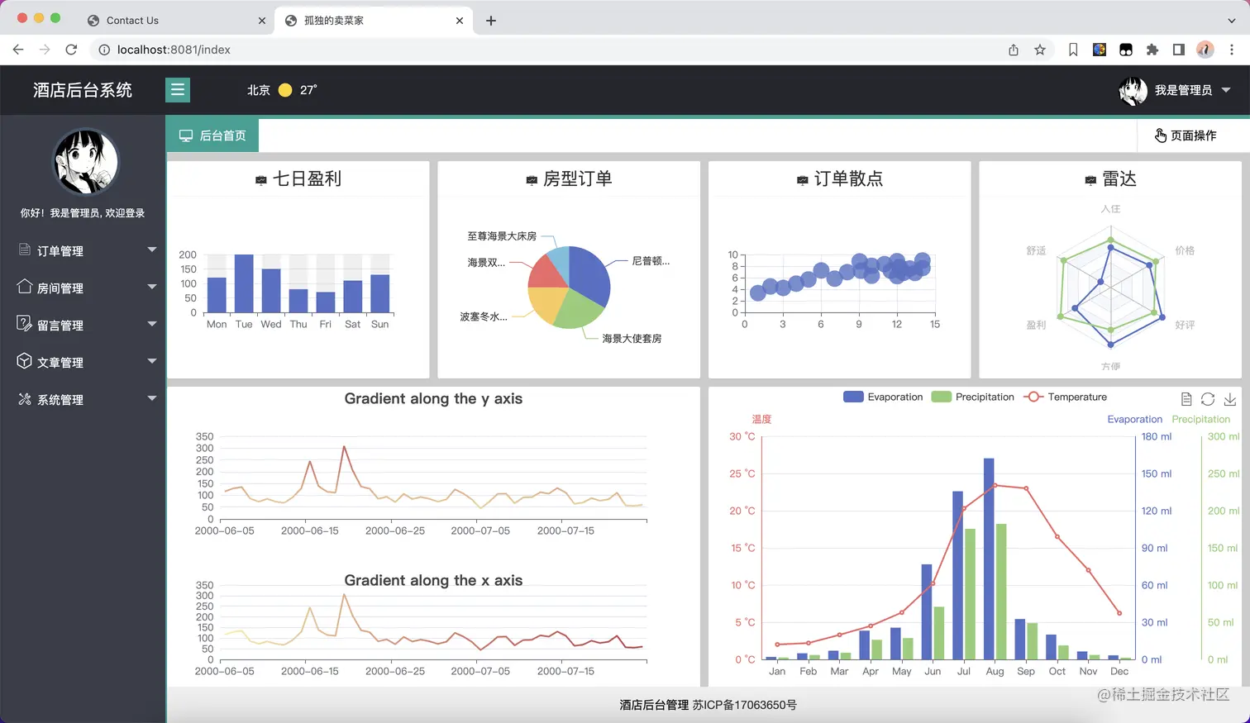Reload the page with the refresh icon
This screenshot has width=1250, height=723.
coord(71,50)
